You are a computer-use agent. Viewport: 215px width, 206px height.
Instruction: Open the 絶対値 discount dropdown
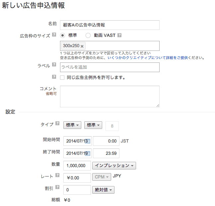coord(103,190)
